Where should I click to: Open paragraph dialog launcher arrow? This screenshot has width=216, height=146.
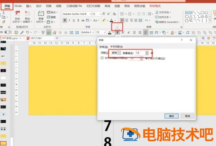point(181,27)
